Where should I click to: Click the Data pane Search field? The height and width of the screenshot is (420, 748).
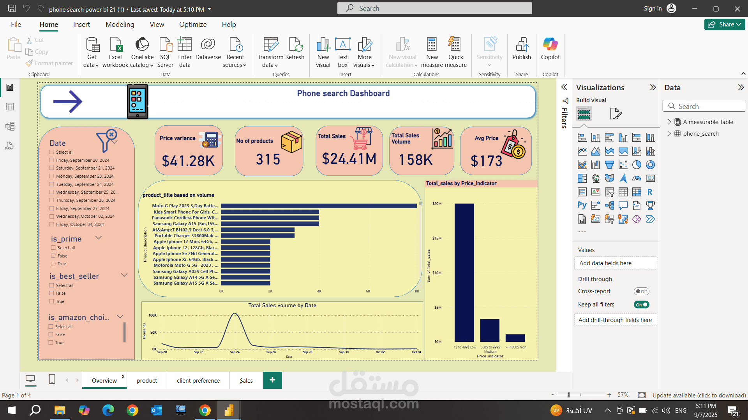704,106
